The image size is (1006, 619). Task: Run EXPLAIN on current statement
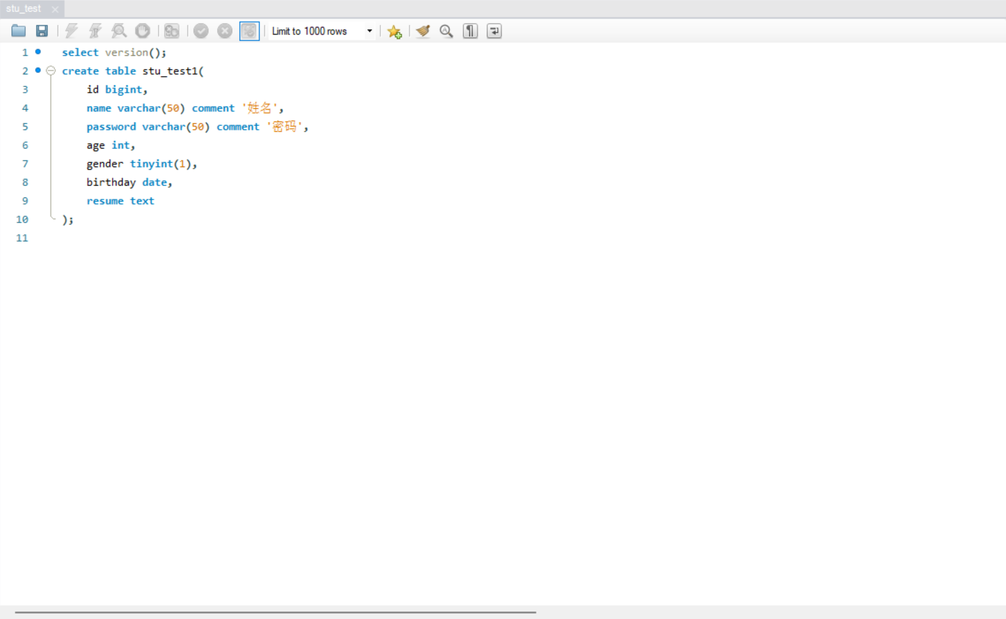click(119, 31)
